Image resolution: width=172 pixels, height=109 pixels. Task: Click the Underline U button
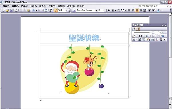(113, 10)
